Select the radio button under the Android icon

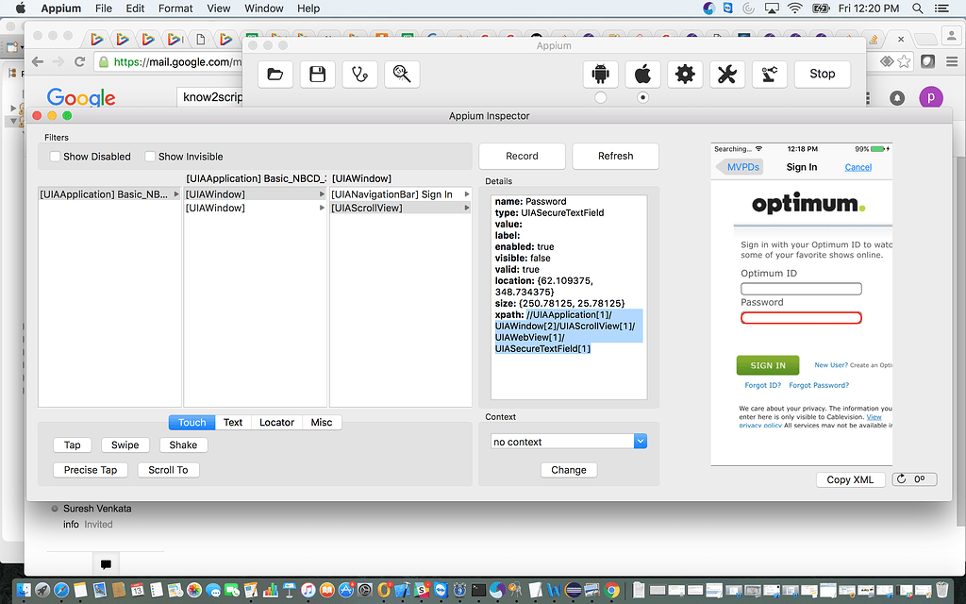tap(601, 96)
